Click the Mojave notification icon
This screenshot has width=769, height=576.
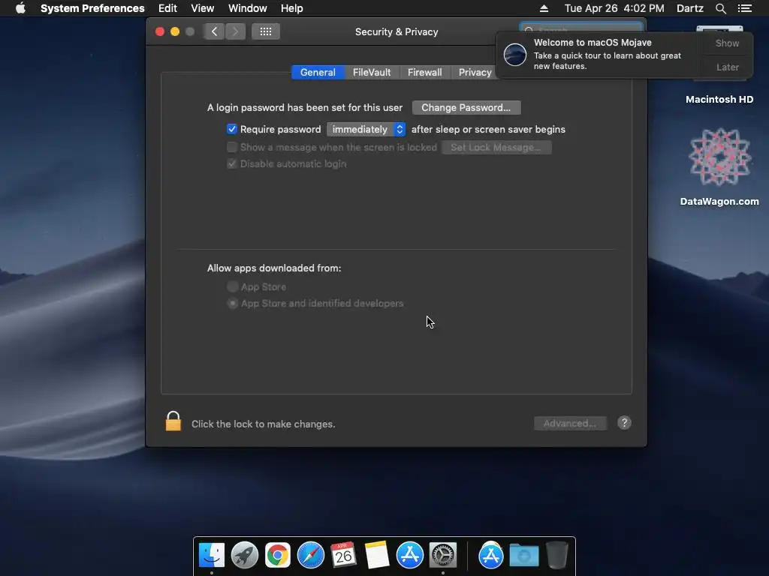[515, 54]
